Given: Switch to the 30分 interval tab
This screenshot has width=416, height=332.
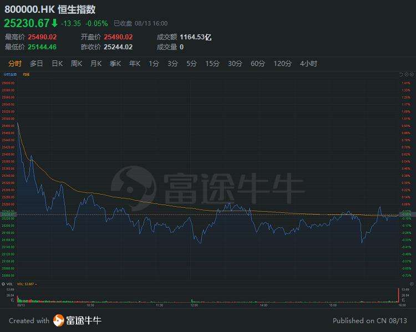Looking at the screenshot, I should pos(235,64).
